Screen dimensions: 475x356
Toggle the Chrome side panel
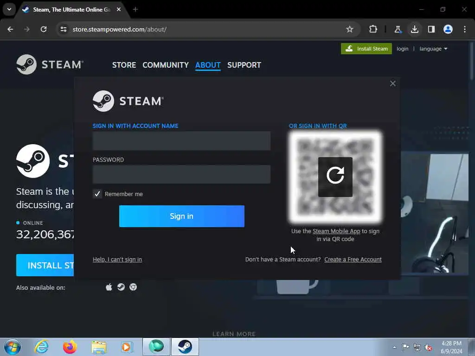coord(431,29)
